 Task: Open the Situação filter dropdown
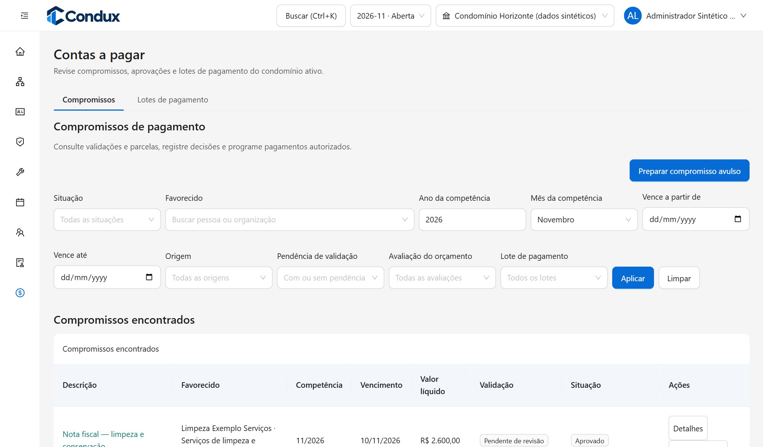pos(107,220)
